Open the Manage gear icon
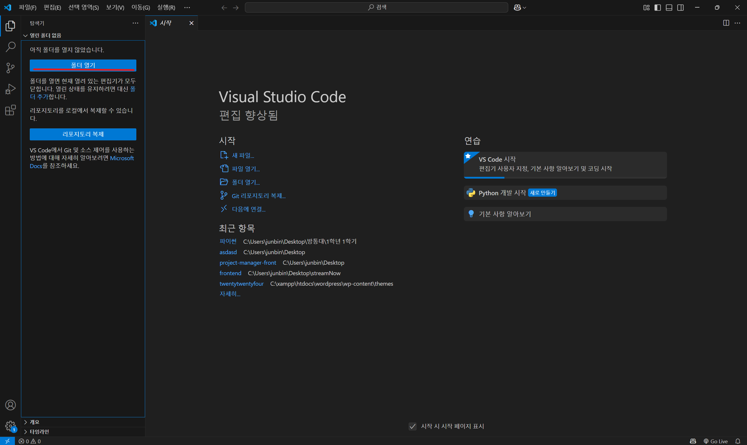 point(11,425)
